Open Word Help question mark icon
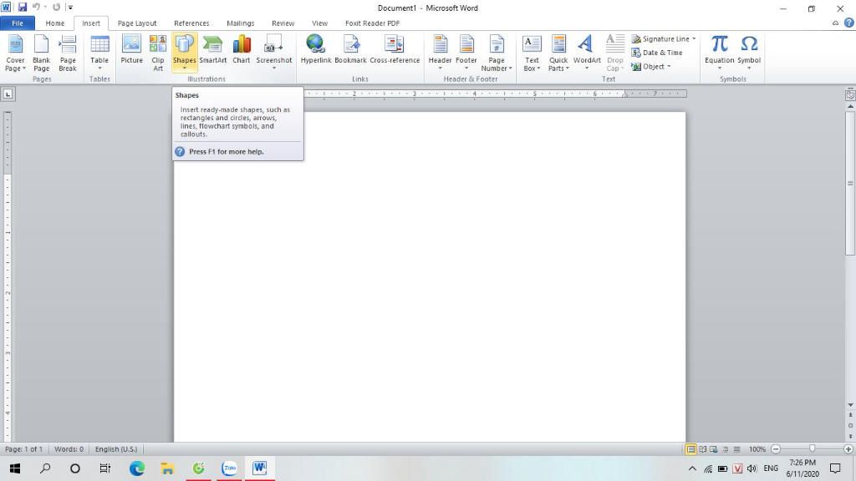 coord(849,23)
